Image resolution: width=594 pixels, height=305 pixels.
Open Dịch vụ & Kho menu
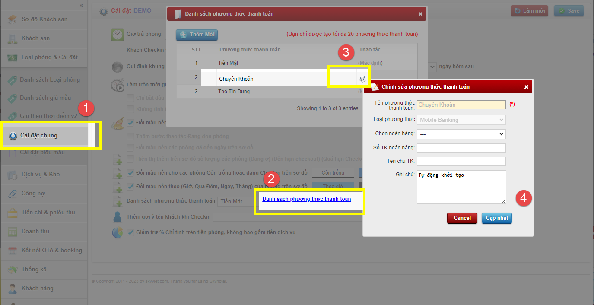(41, 175)
